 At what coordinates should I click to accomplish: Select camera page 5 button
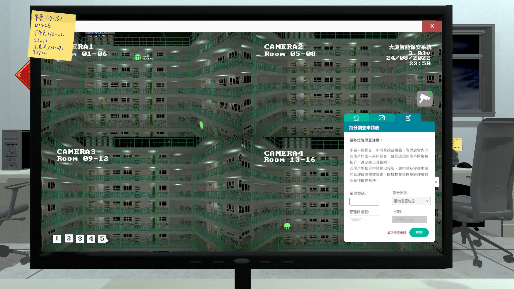coord(102,238)
